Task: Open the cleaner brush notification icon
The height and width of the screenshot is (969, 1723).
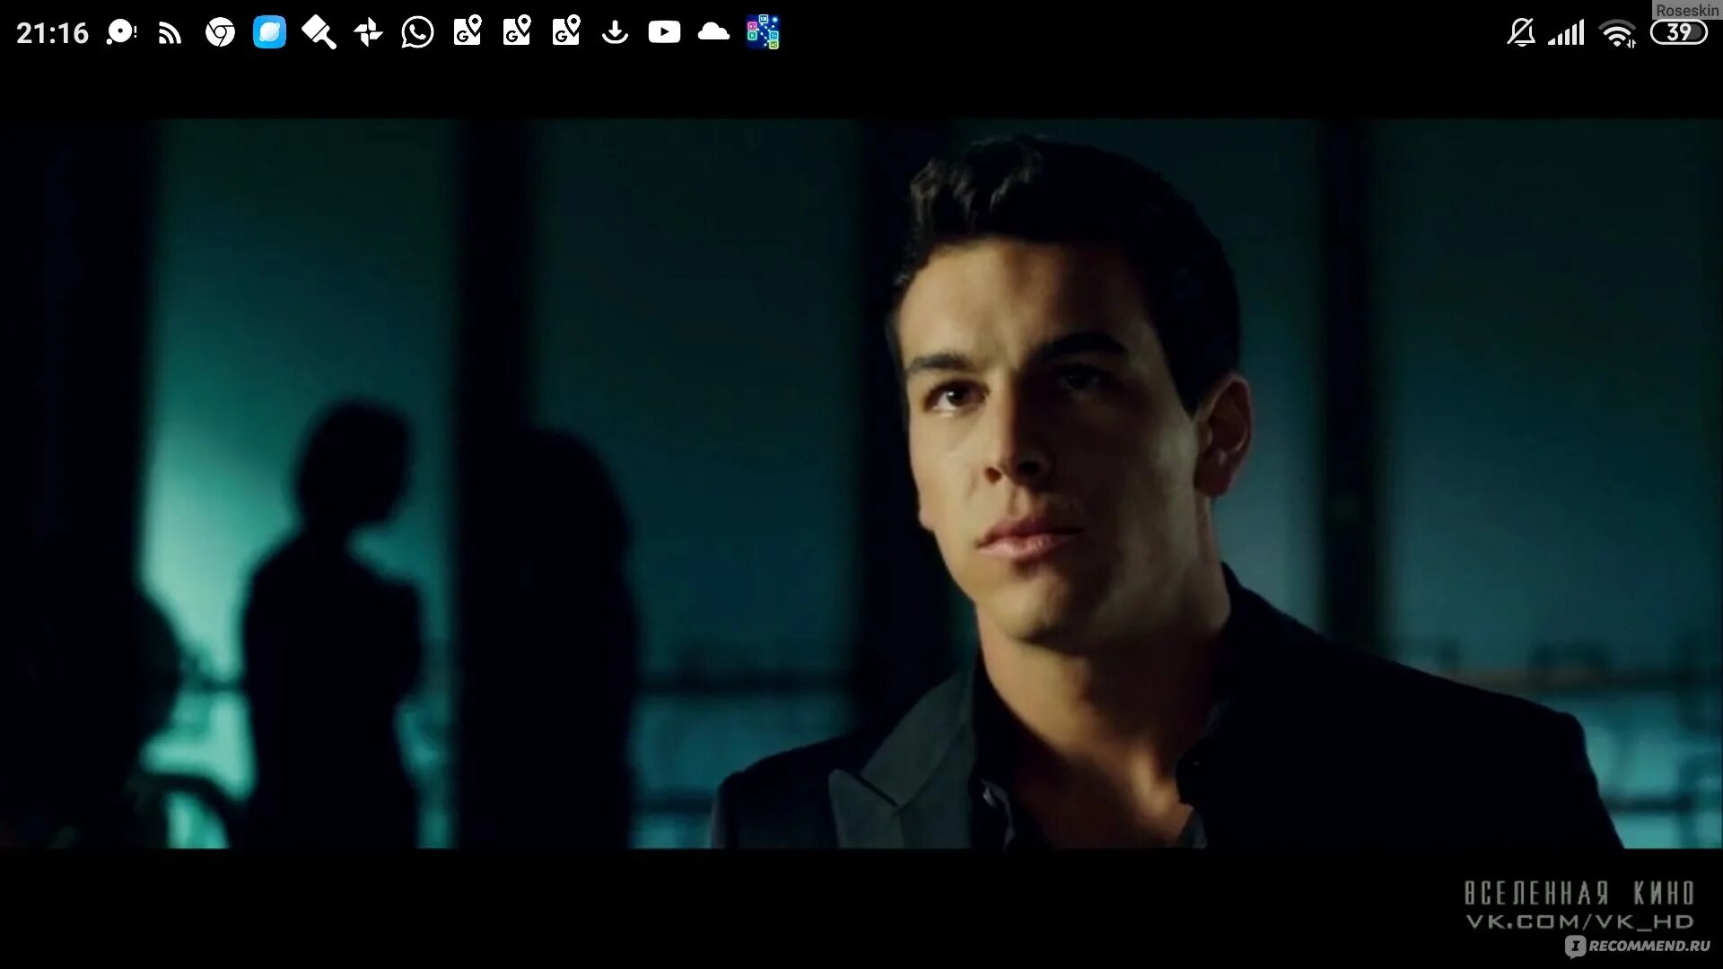Action: click(x=319, y=33)
